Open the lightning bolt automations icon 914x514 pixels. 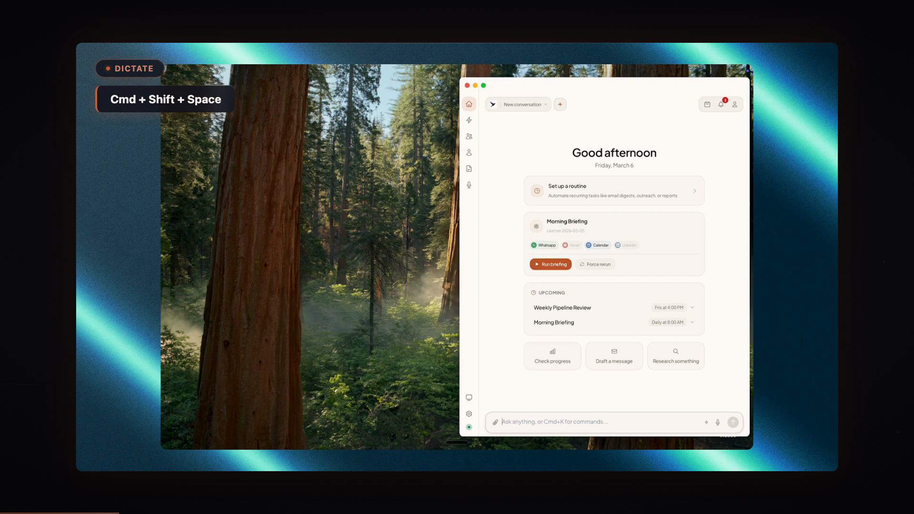pos(469,120)
